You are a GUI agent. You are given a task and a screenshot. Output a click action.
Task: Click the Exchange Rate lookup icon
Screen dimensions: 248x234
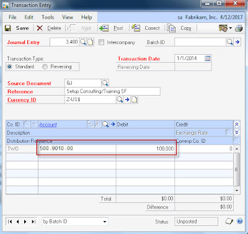point(229,133)
